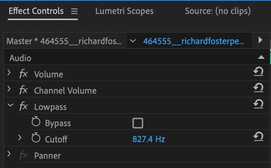
Task: Toggle the Channel Volume fx on/off
Action: click(x=23, y=90)
